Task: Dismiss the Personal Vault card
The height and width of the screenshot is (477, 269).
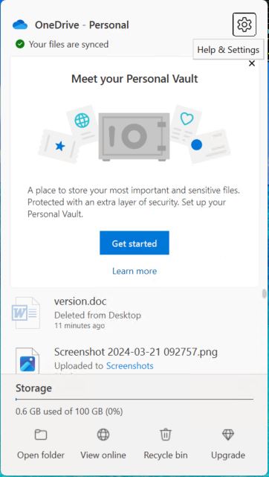Action: 252,63
